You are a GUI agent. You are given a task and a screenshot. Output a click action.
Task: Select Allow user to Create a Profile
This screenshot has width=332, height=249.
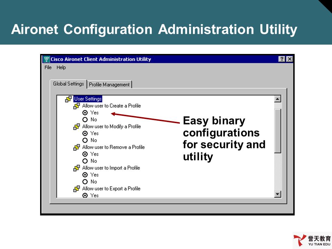[111, 106]
